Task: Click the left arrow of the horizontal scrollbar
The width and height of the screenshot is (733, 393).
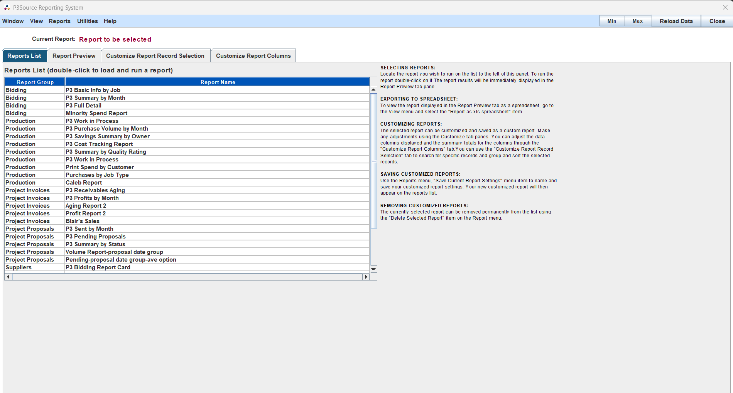Action: click(8, 277)
